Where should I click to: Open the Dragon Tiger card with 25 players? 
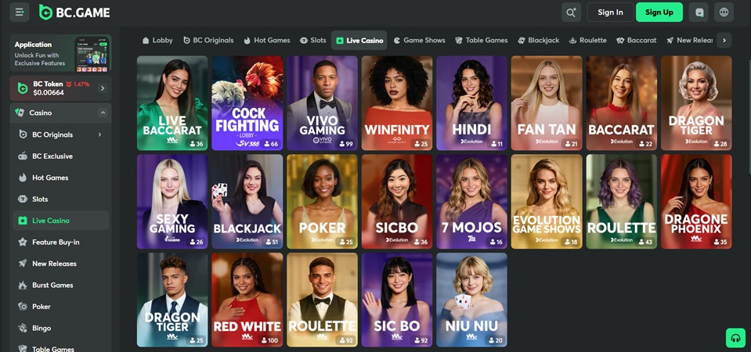pos(172,300)
